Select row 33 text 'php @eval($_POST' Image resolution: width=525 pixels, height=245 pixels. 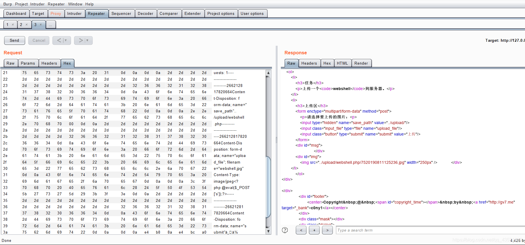click(232, 188)
